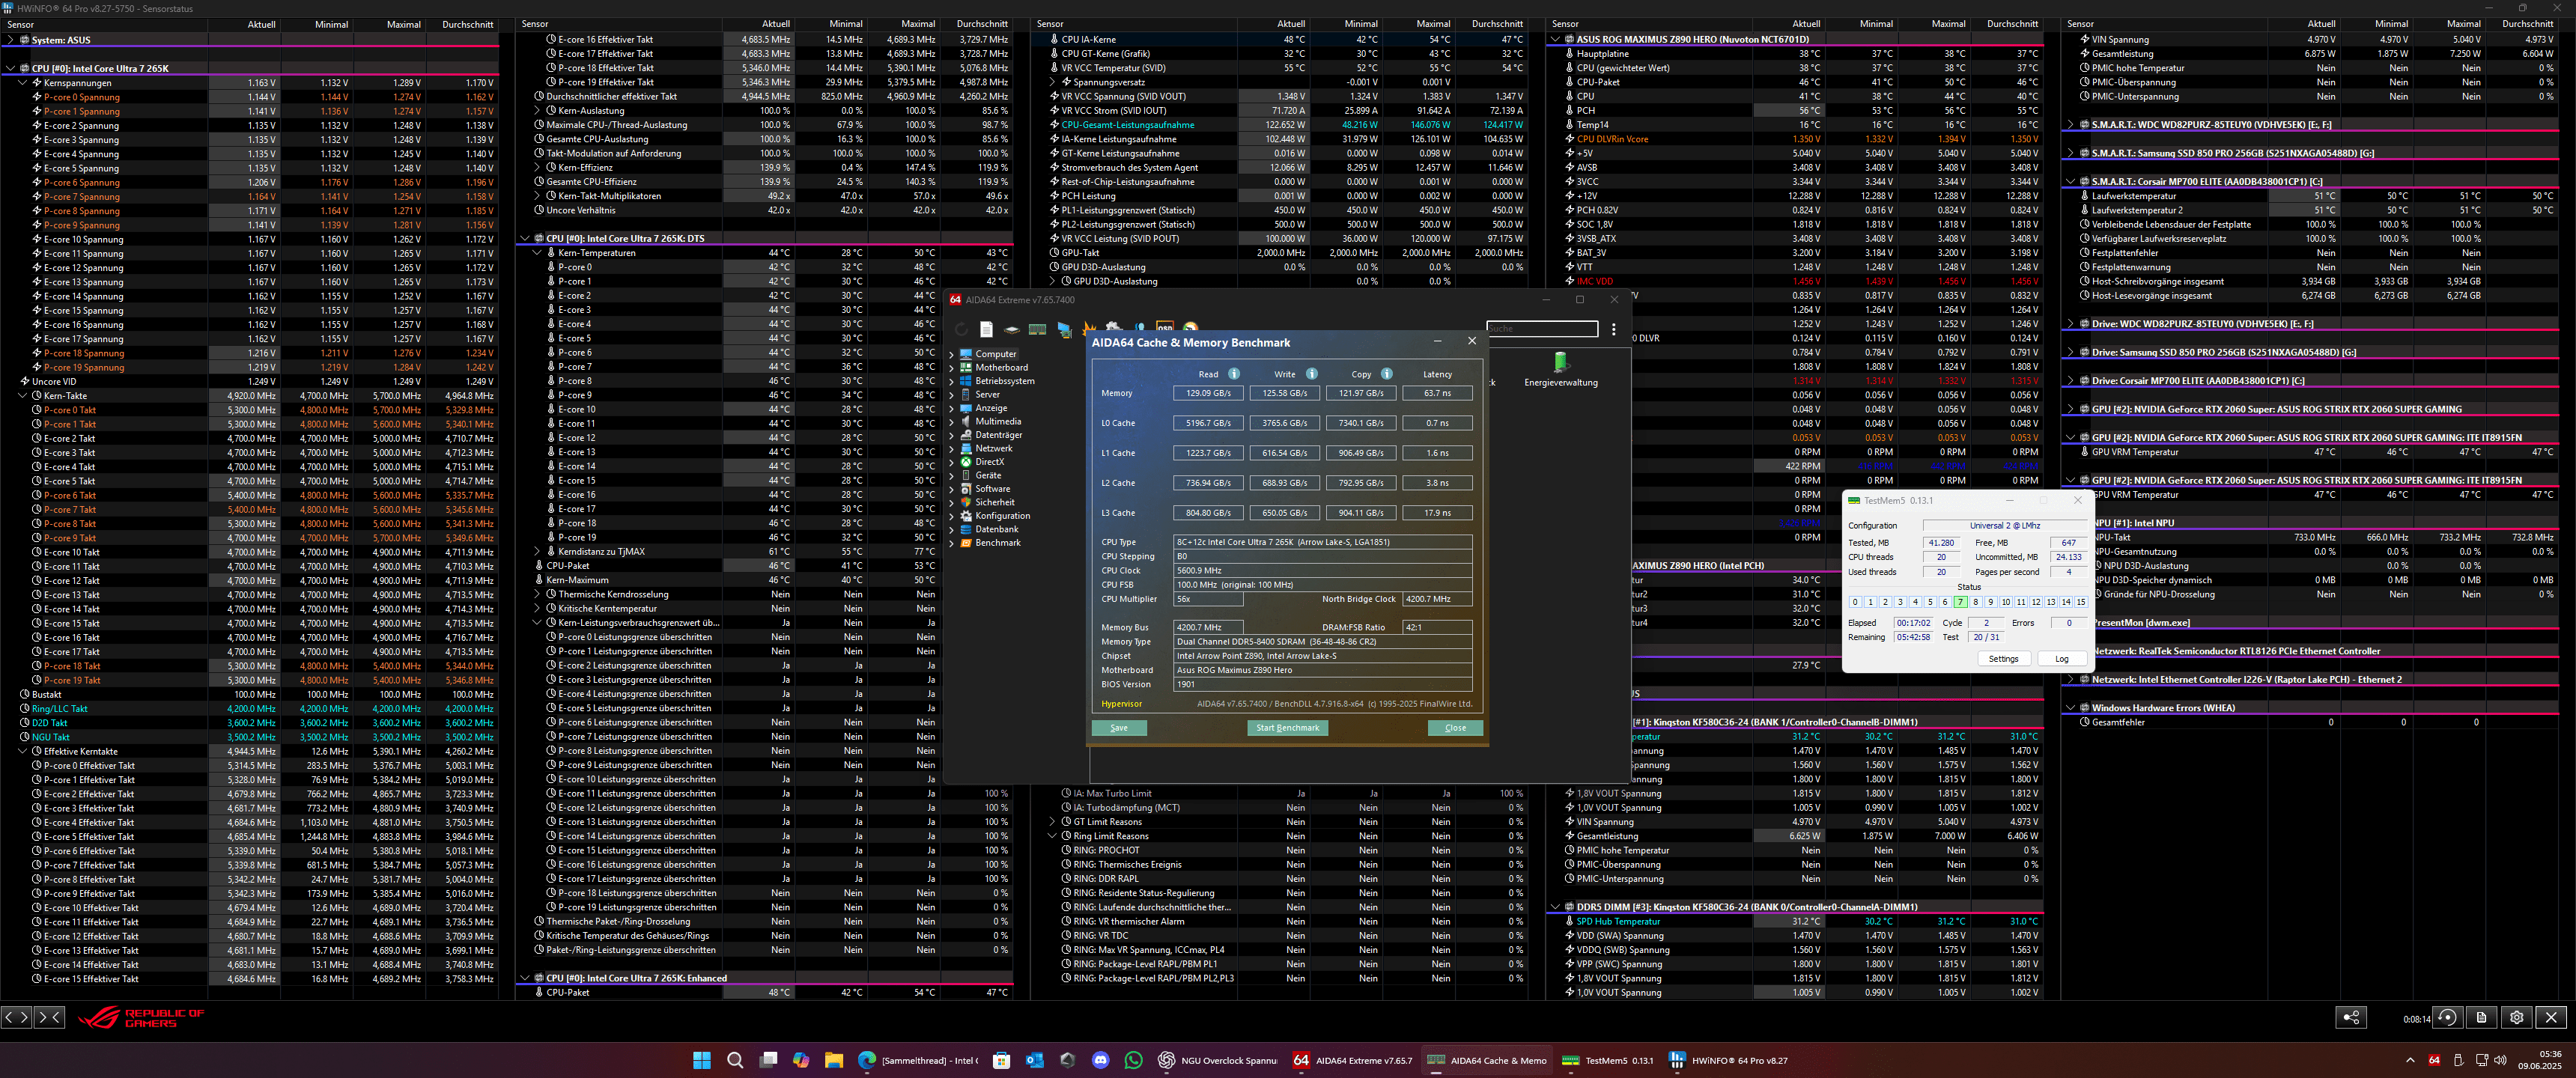Collapse the Kernspannungen sensor group
Screen dimensions: 2576x1078
[23, 83]
